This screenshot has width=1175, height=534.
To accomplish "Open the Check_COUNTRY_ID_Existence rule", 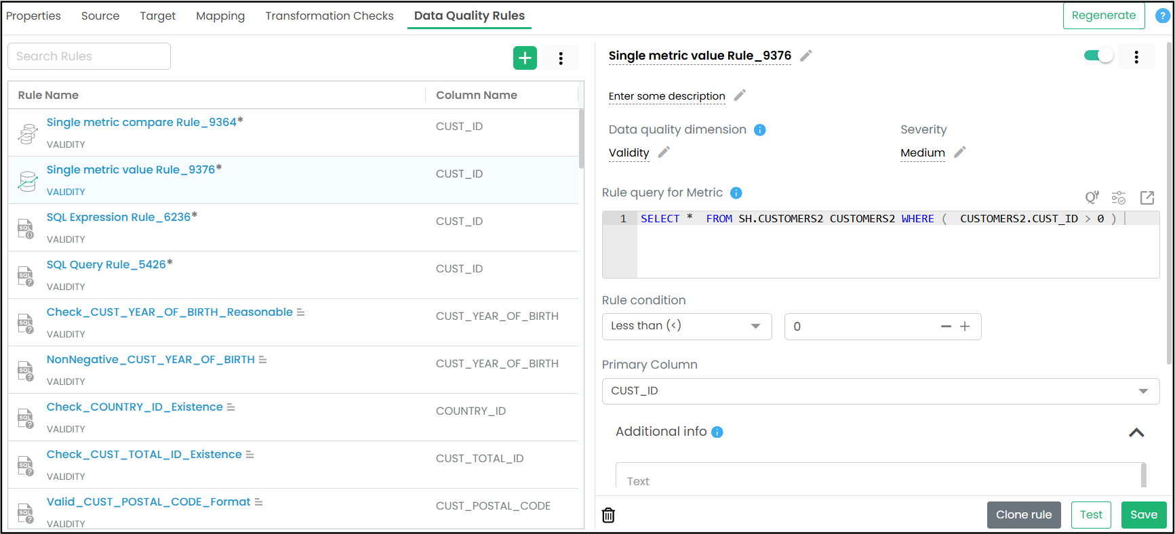I will tap(134, 407).
